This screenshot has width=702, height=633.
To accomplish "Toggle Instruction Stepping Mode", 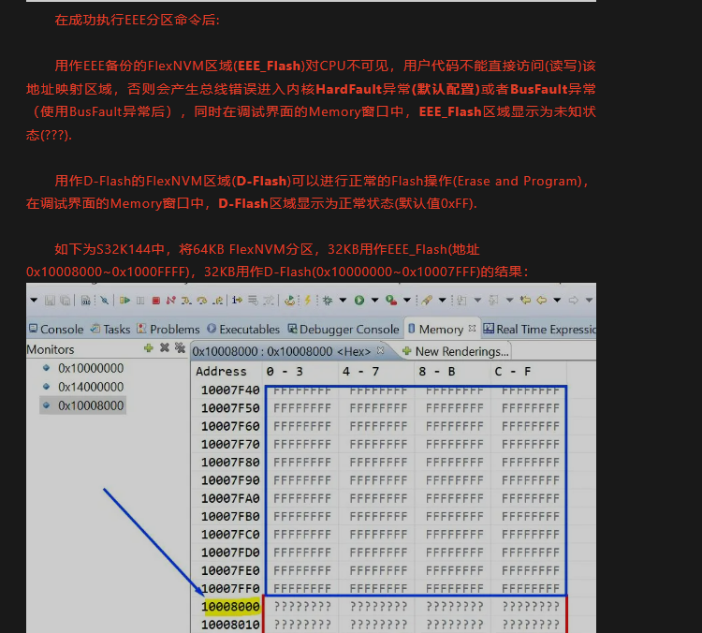I will [237, 301].
